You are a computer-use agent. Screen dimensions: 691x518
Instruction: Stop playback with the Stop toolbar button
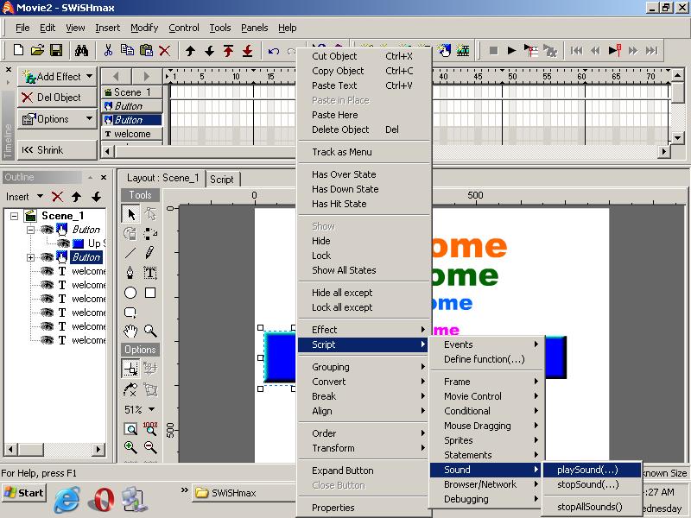pos(493,51)
